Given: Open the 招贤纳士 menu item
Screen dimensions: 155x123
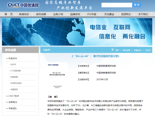Looking at the screenshot, I should click(x=126, y=14).
